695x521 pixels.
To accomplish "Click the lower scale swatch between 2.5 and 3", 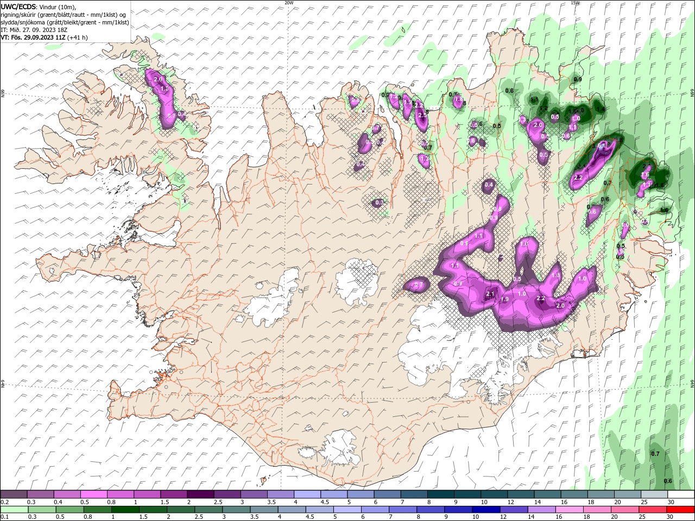I will tap(209, 510).
